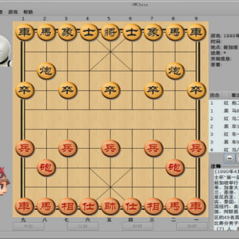Image resolution: width=239 pixels, height=239 pixels.
Task: Select move row 1 黑 in move list
Action: 224,111
